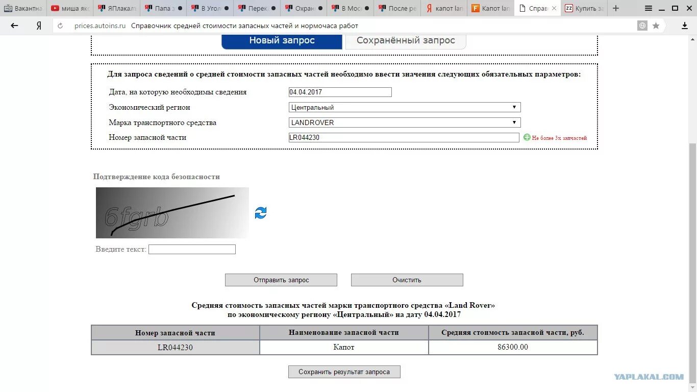Image resolution: width=697 pixels, height=392 pixels.
Task: Switch to the В Моск tab
Action: [x=351, y=8]
